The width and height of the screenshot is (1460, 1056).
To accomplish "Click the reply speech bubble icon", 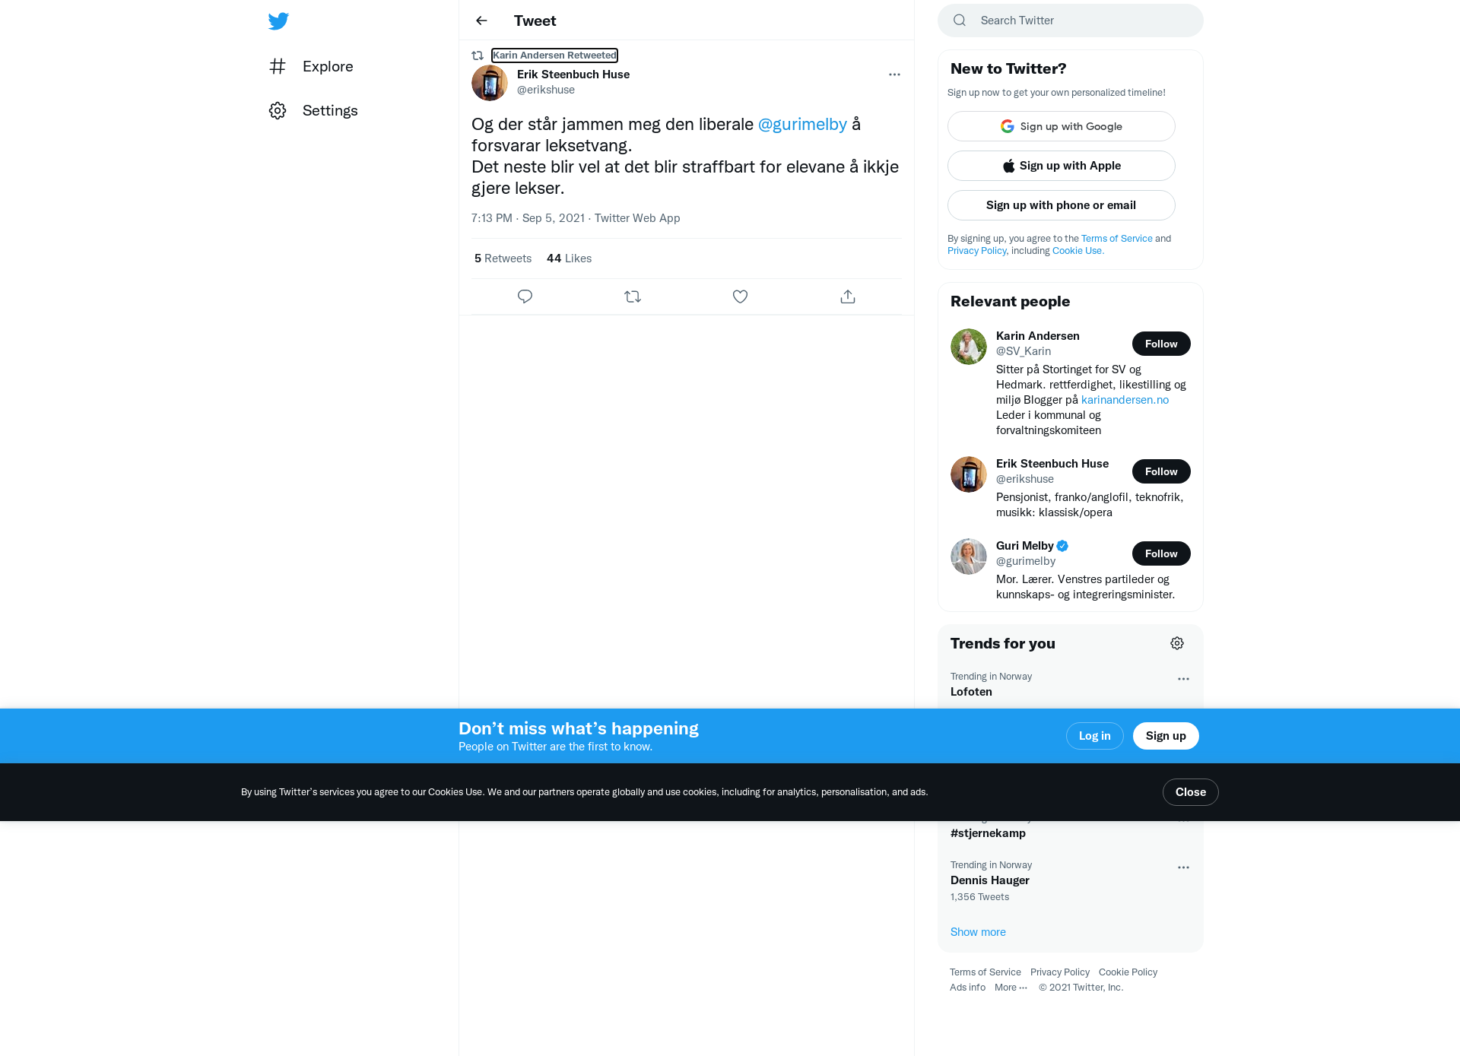I will point(525,297).
